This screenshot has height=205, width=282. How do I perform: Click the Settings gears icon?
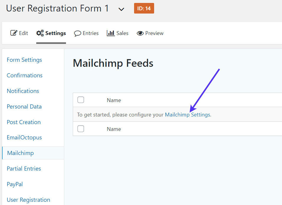click(x=40, y=33)
